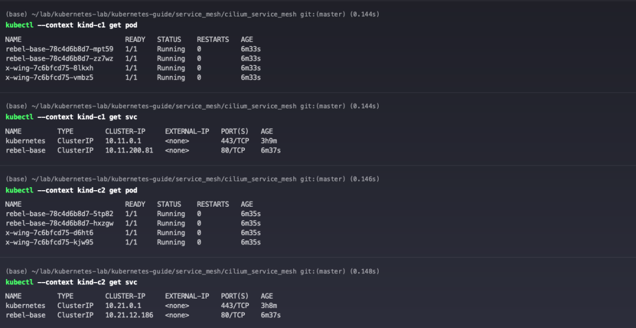Click EXTERNAL-IP header in kind-c2 svc table
This screenshot has height=328, width=636.
coord(187,296)
